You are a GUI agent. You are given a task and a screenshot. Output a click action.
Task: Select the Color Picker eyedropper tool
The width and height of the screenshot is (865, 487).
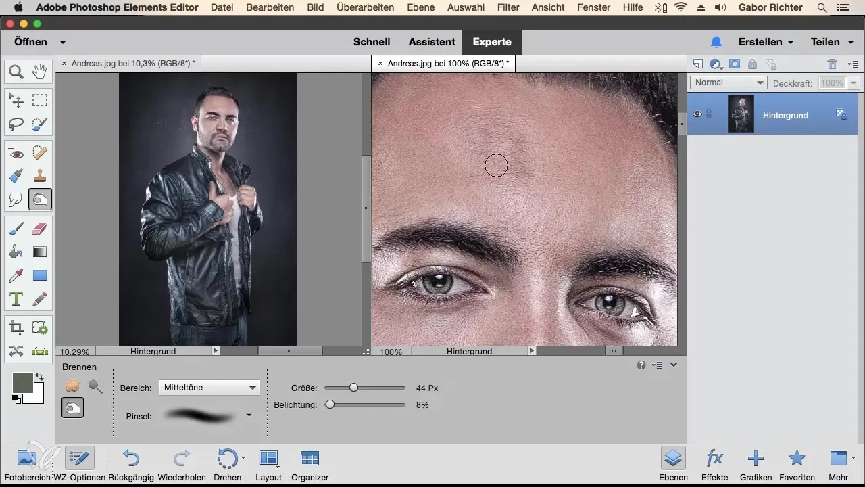pyautogui.click(x=16, y=275)
